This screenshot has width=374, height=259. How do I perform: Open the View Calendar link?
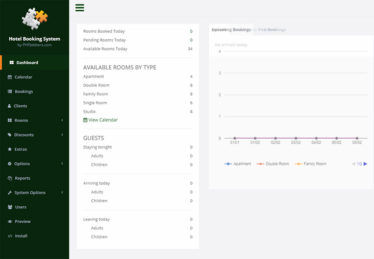click(103, 120)
